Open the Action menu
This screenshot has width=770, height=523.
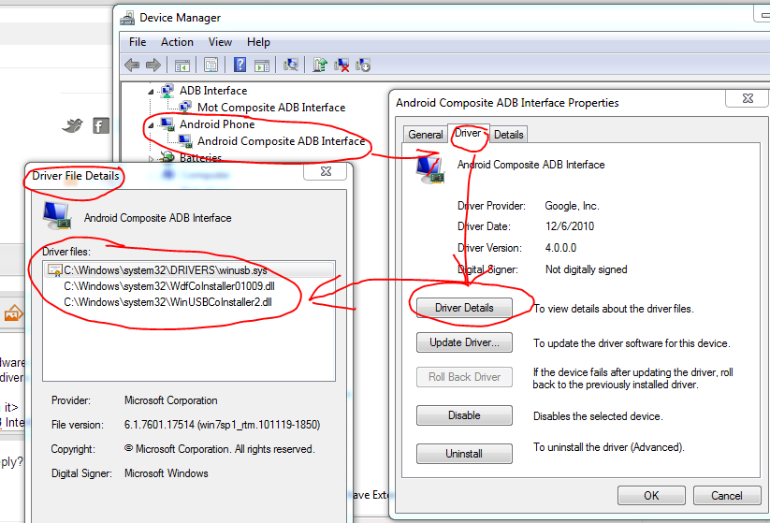[x=177, y=42]
